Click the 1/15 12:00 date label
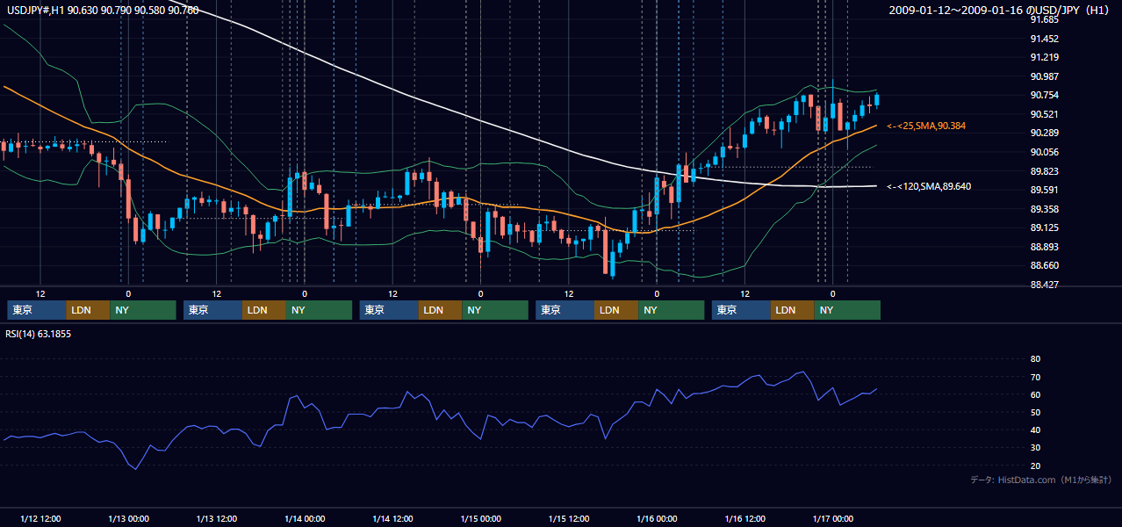The height and width of the screenshot is (527, 1122). coord(570,518)
